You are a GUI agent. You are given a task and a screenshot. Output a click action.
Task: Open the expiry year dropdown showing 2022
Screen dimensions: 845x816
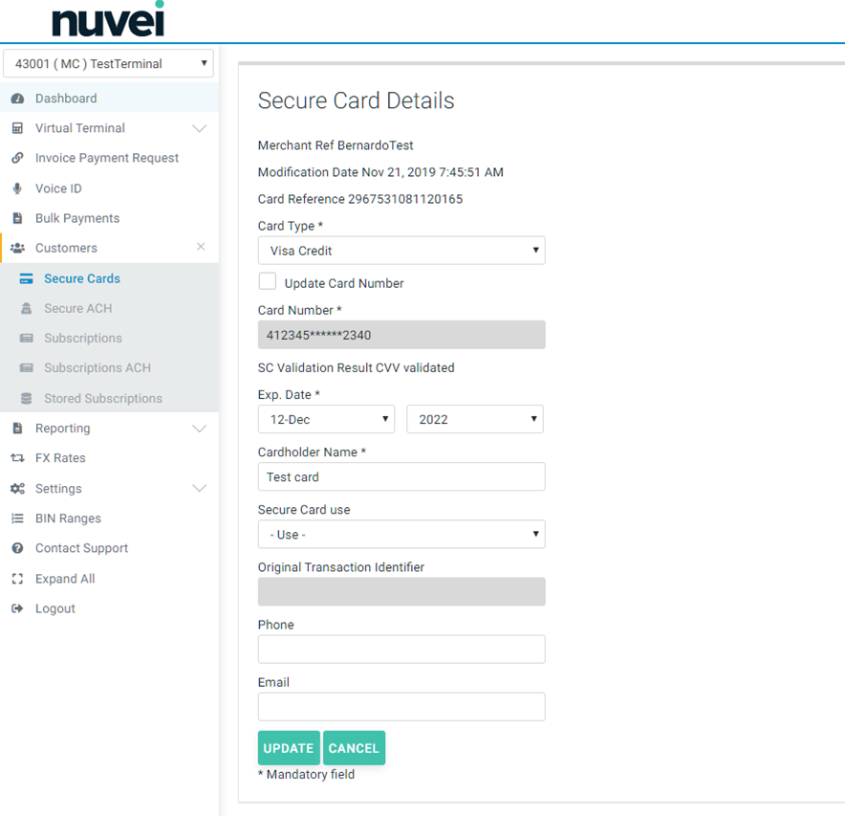pos(475,419)
